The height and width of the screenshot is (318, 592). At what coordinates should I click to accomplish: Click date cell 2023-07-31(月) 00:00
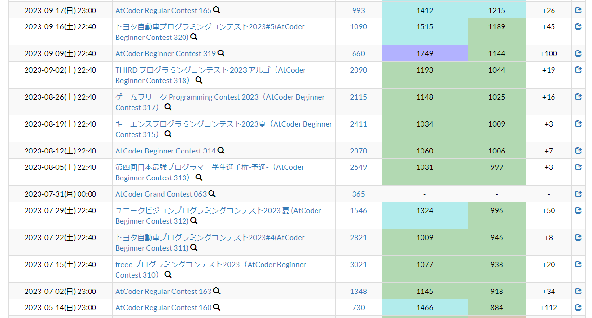click(60, 194)
